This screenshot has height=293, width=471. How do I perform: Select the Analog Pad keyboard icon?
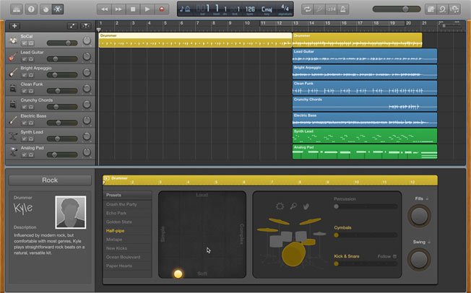(x=12, y=152)
